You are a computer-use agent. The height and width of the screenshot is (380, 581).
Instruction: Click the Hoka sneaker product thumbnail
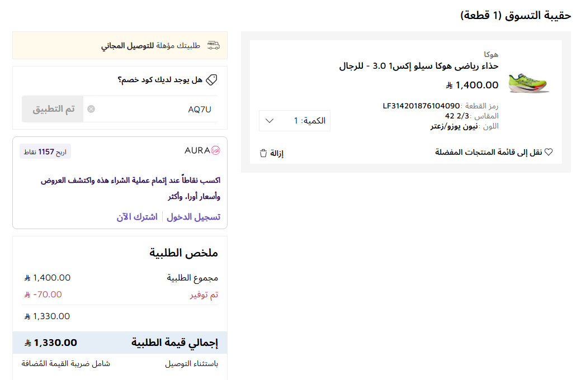tap(528, 84)
